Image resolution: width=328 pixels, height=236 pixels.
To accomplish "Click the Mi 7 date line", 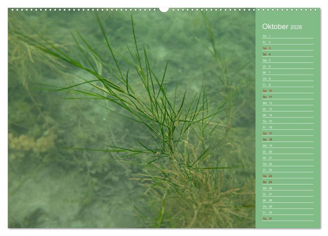I will coord(288,73).
